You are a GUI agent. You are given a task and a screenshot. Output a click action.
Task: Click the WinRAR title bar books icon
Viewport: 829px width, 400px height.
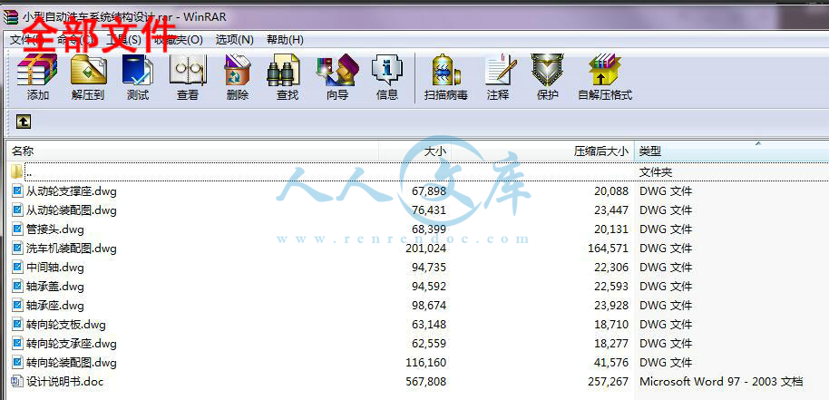[10, 17]
